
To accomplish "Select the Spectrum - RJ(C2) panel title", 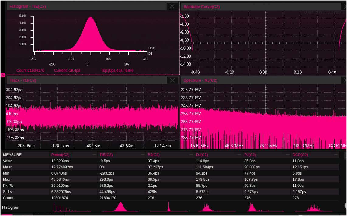I will (200, 80).
